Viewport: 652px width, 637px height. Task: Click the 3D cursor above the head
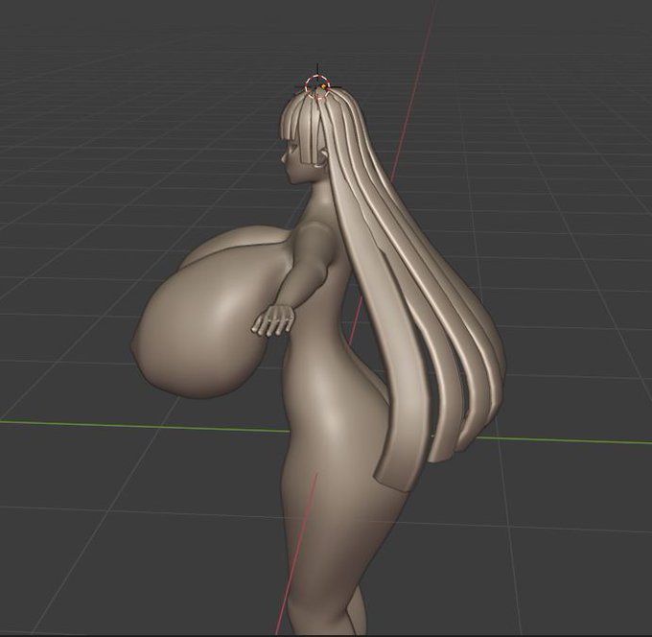(317, 87)
